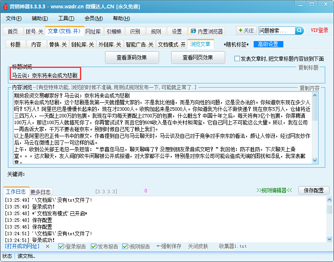Toggle the 登录报告 checkbox
Screen dimensions: 334x262
pyautogui.click(x=61, y=246)
